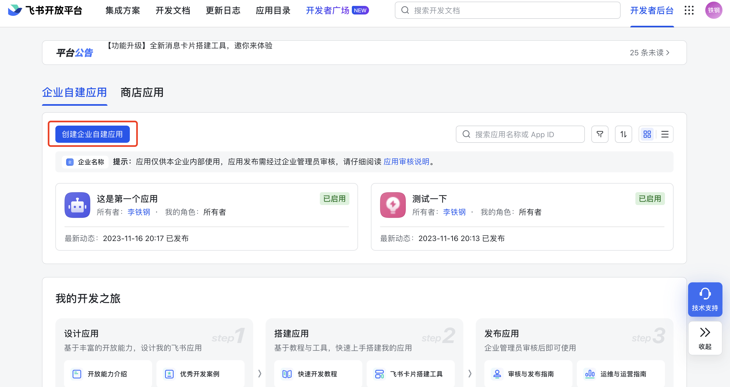Viewport: 730px width, 387px height.
Task: Open 集成方案 menu
Action: (123, 10)
